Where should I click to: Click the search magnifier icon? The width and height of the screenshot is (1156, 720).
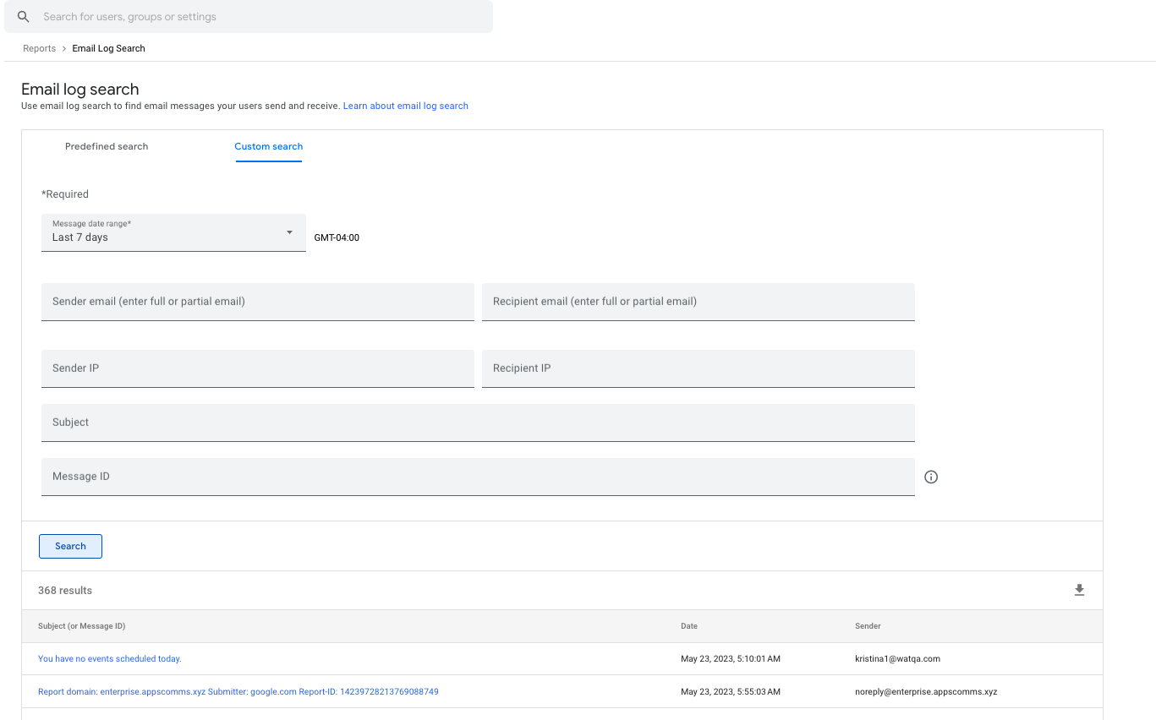pyautogui.click(x=24, y=17)
